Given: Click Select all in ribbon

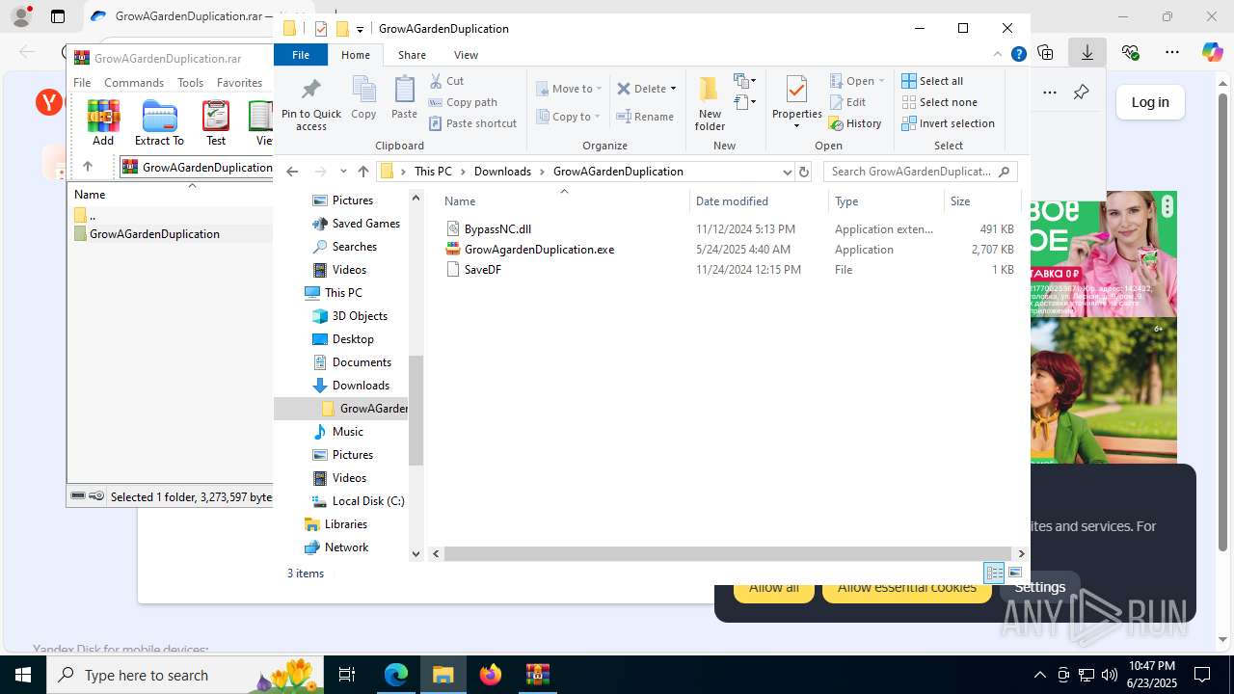Looking at the screenshot, I should [x=932, y=81].
